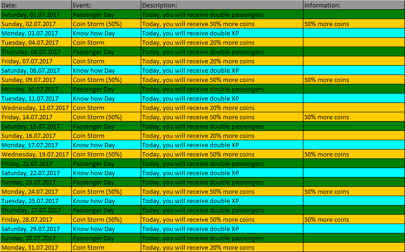Click the "Saturday, 15.07.2017" date cell
The image size is (405, 252).
[36, 127]
